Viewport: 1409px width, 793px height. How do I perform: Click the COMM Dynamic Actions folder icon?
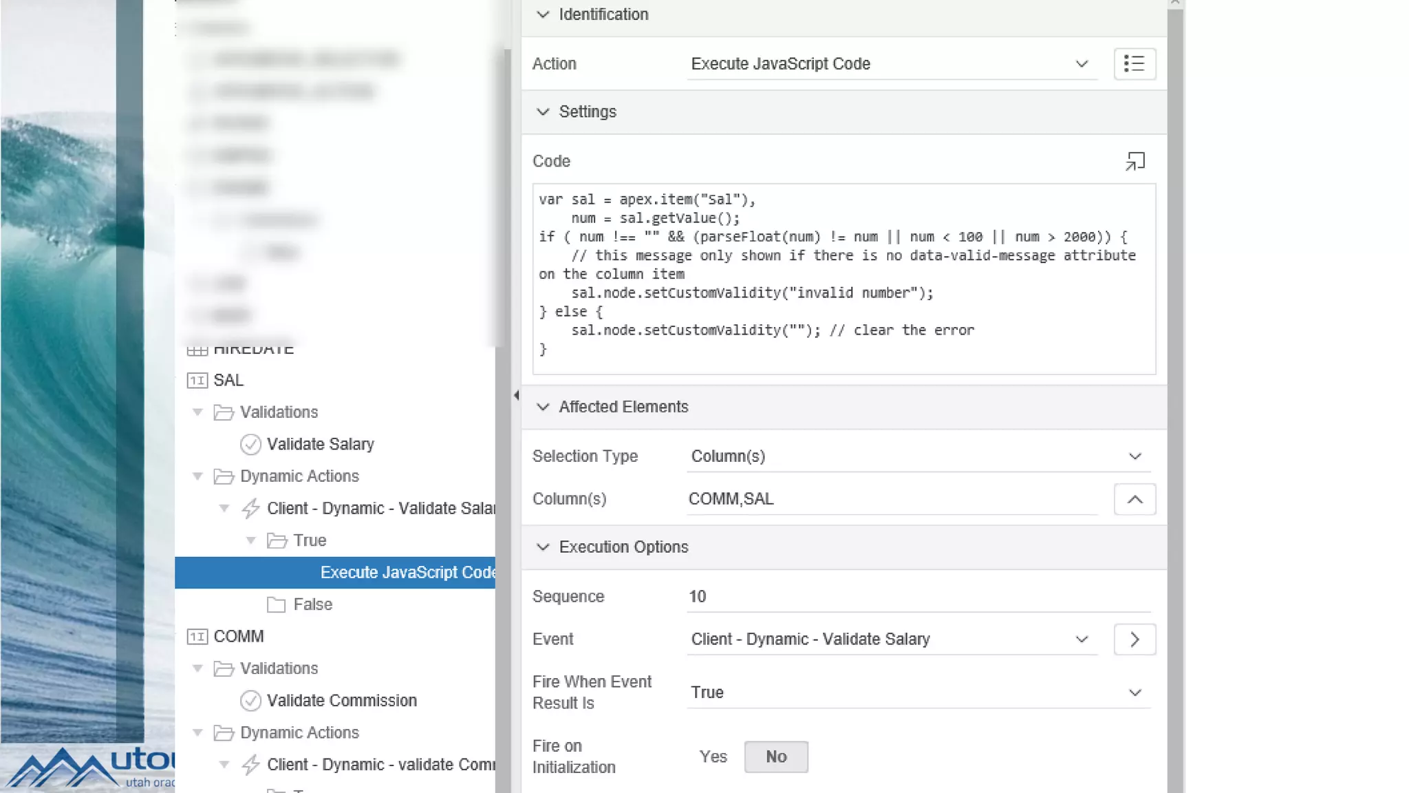point(224,732)
